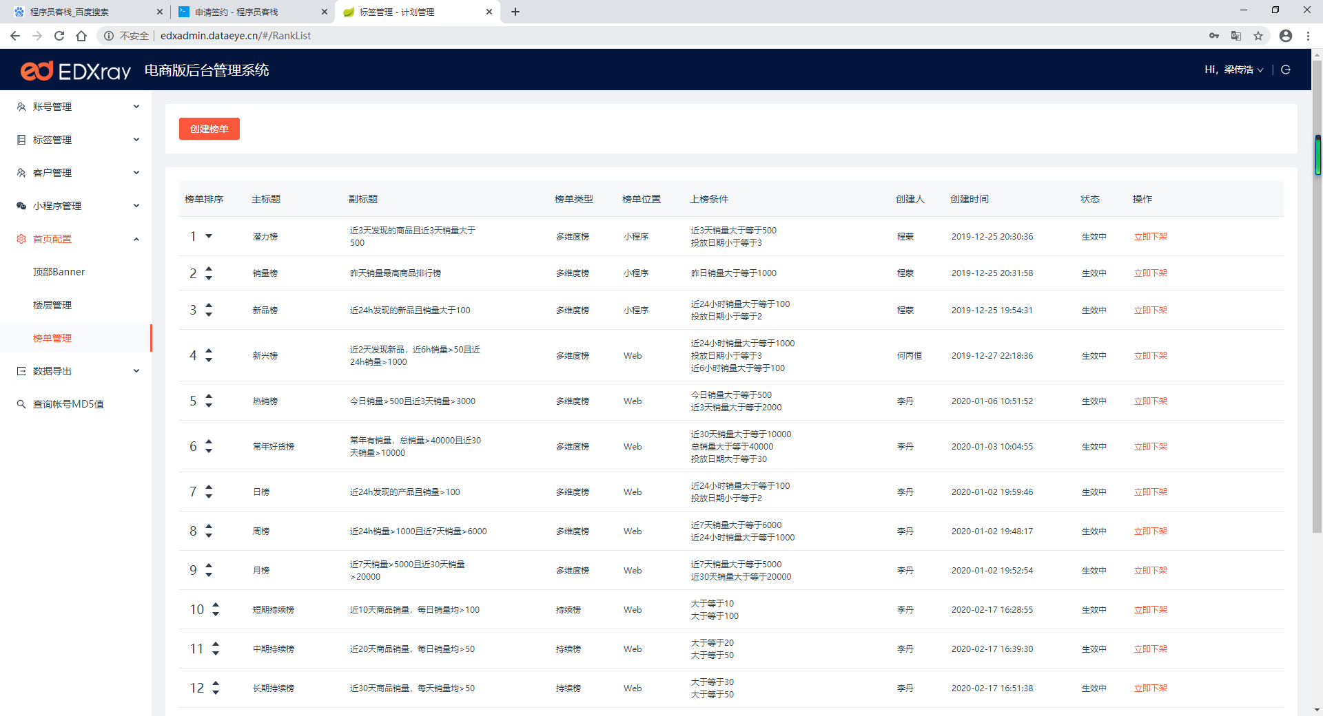This screenshot has width=1323, height=716.
Task: Expand 账号管理 sidebar menu
Action: pyautogui.click(x=76, y=107)
